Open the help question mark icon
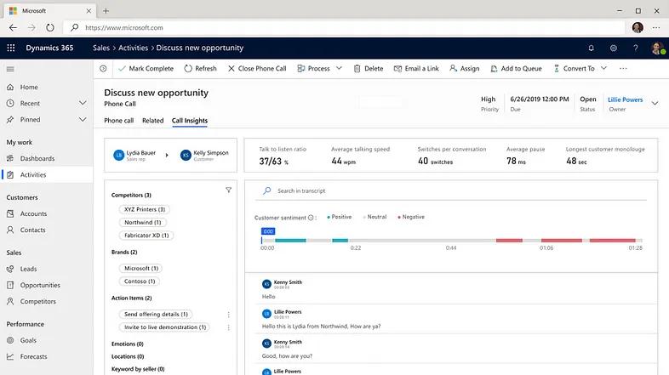 click(x=635, y=48)
